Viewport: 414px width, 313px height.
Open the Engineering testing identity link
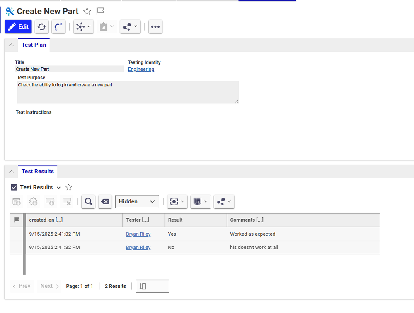(141, 69)
